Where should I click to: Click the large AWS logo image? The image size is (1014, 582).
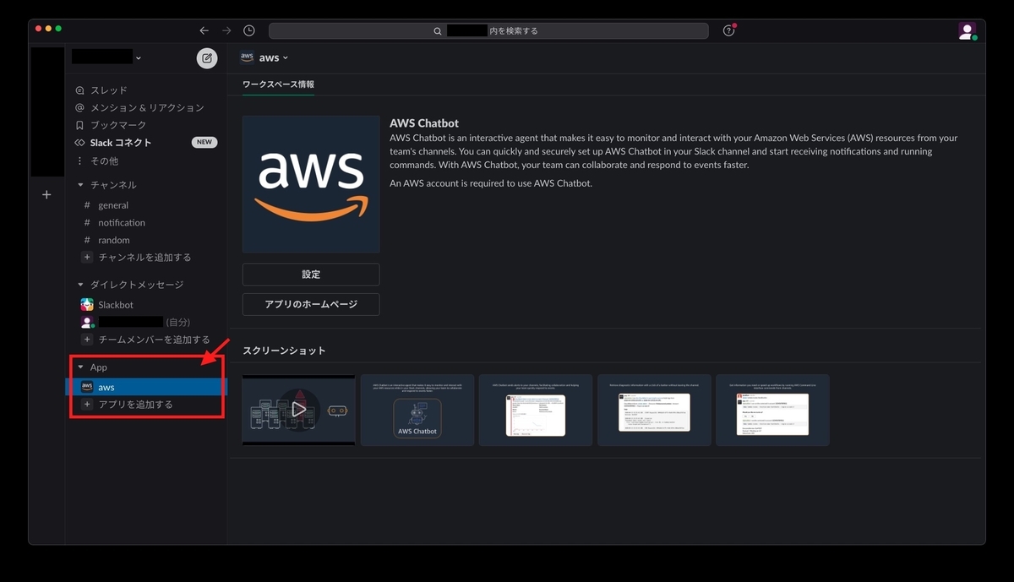(x=311, y=184)
